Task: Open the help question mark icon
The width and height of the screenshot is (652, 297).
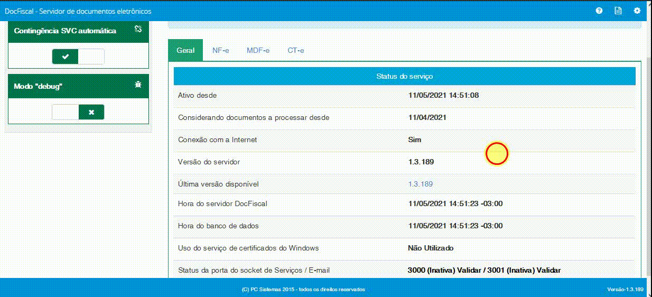Action: tap(599, 11)
